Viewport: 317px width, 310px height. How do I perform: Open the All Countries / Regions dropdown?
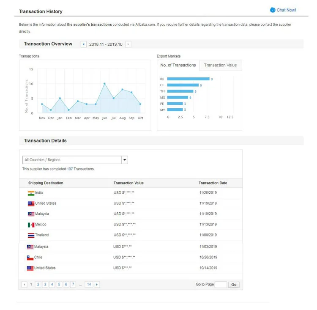coord(124,160)
